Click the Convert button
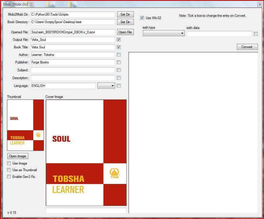The width and height of the screenshot is (264, 219). coord(247,47)
